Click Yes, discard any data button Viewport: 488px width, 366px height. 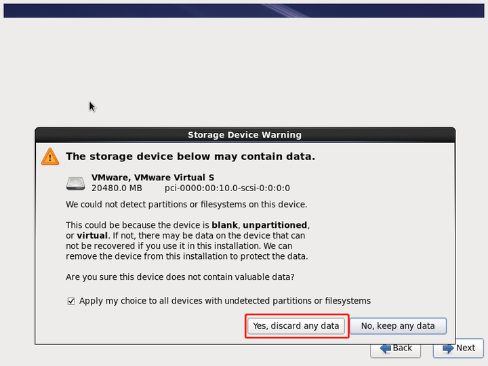coord(296,326)
